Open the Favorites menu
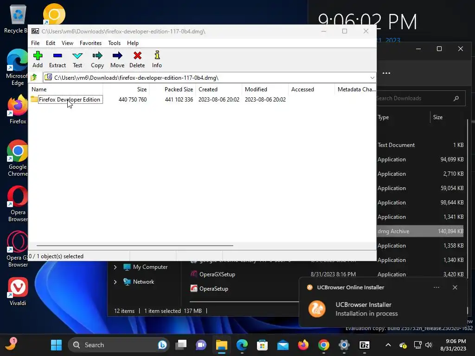 coord(90,43)
